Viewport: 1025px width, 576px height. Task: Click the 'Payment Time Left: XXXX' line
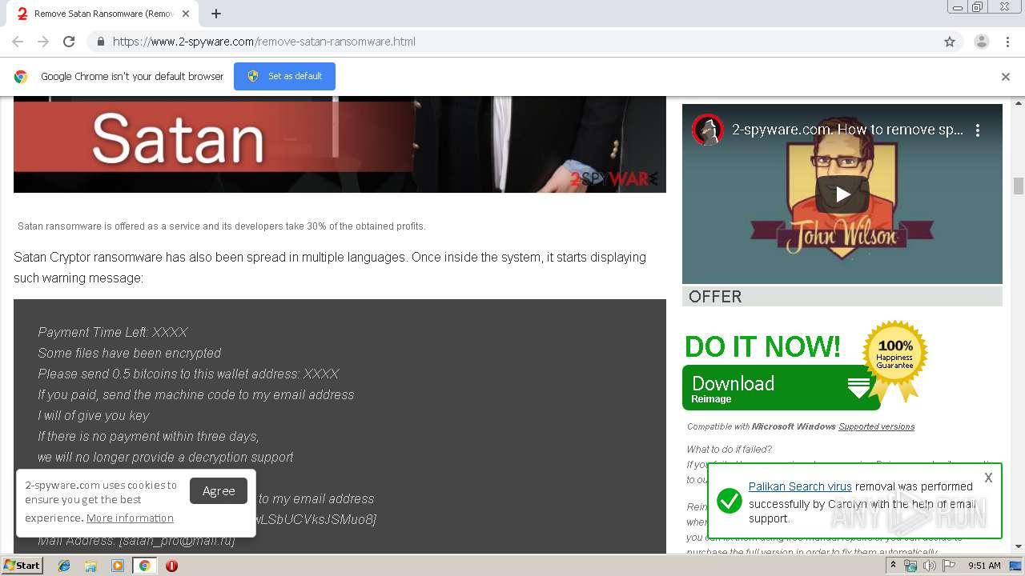(x=113, y=332)
